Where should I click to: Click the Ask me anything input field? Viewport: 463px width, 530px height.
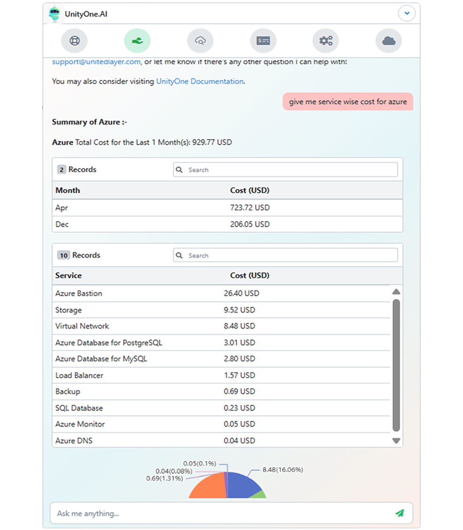coord(222,513)
